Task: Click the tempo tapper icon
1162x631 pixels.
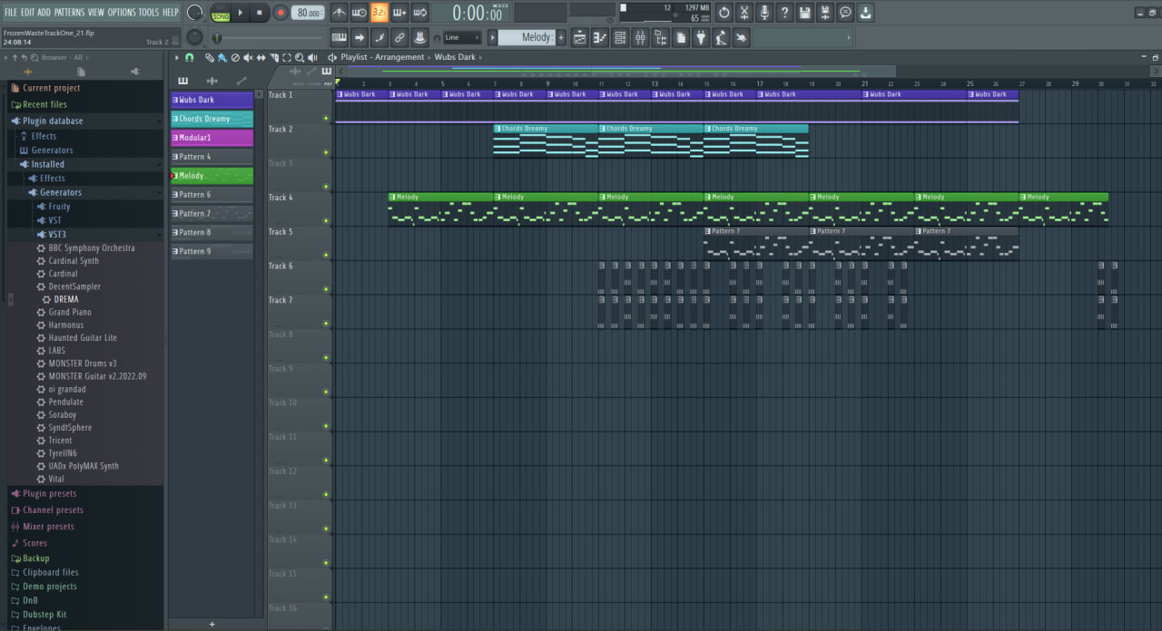Action: [721, 37]
